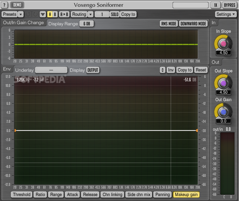Click the Out Gain value 0.0
The width and height of the screenshot is (239, 201).
[223, 121]
